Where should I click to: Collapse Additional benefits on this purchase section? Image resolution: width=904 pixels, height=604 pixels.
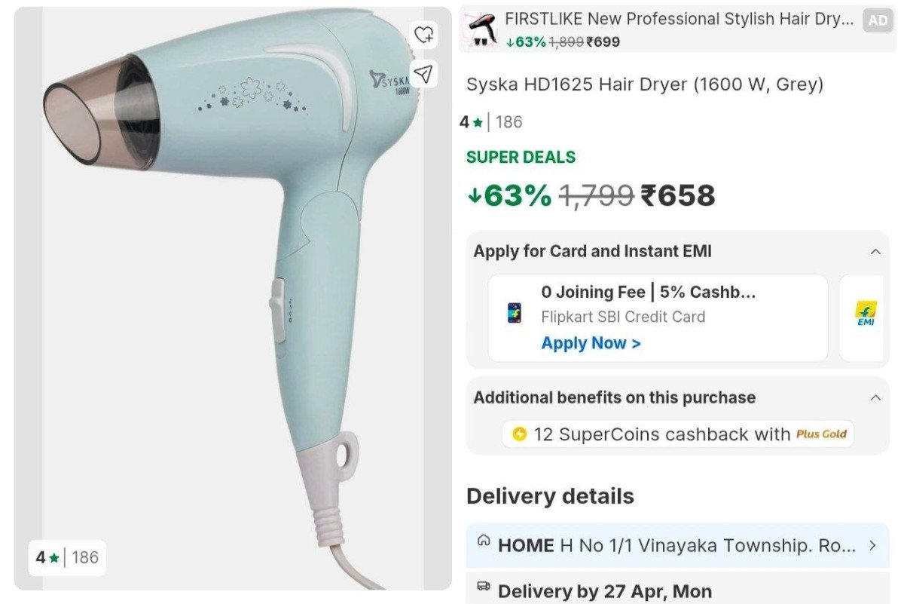point(875,397)
